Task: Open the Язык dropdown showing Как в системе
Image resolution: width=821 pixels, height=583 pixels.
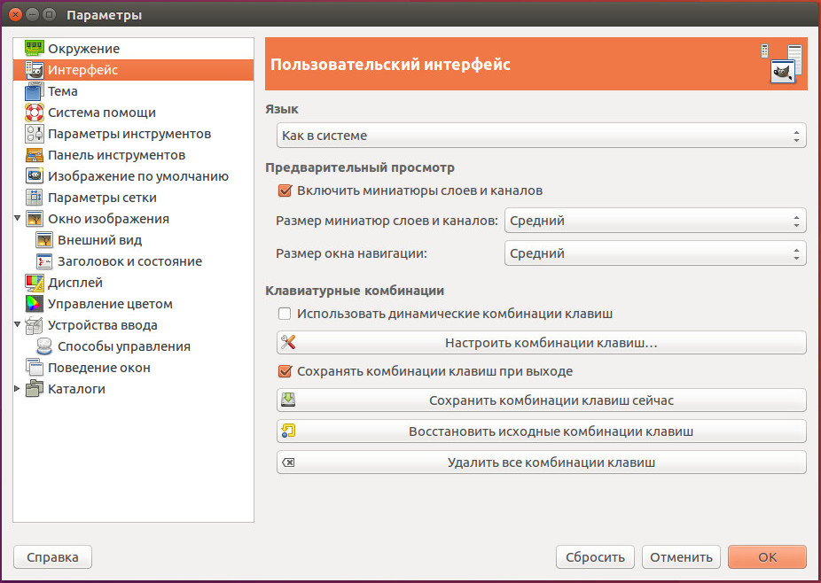Action: [x=542, y=136]
